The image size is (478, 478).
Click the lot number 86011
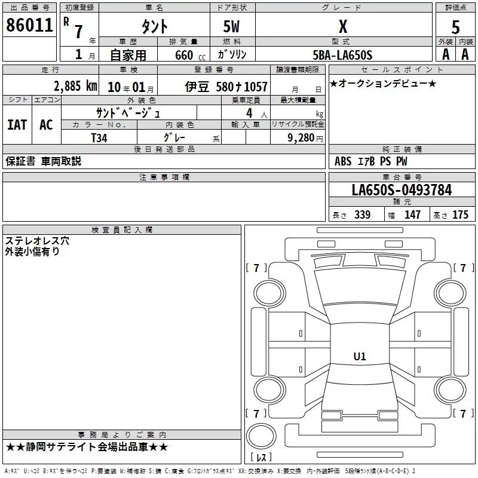coord(30,26)
